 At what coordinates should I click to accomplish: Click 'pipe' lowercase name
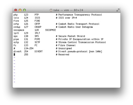16,39
